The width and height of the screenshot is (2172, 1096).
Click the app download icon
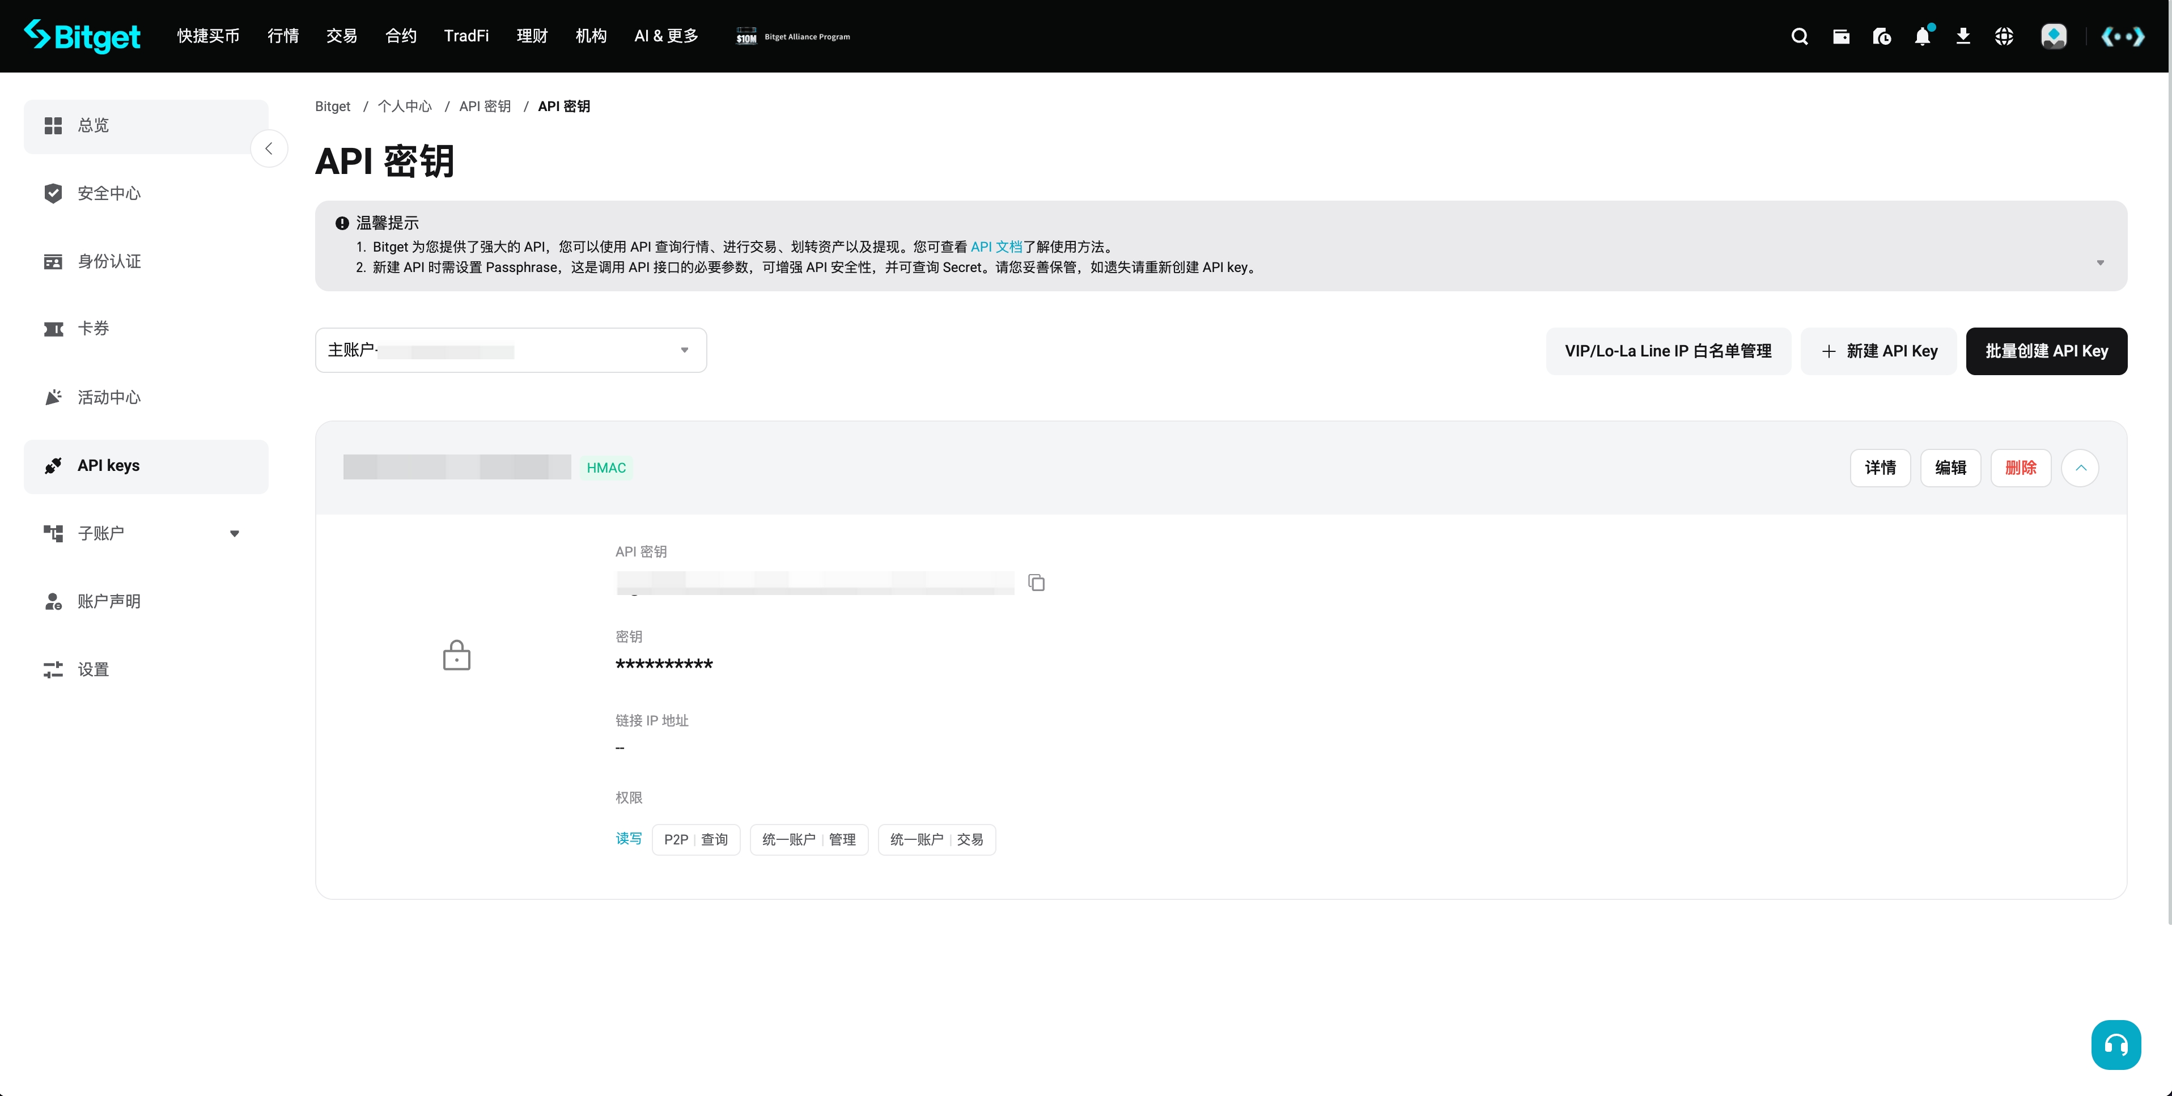(x=1963, y=36)
